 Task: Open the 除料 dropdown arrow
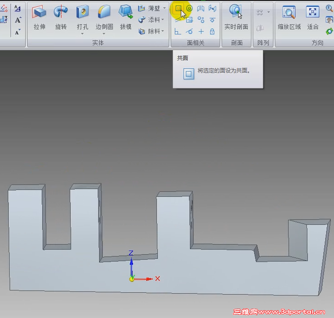[x=163, y=31]
